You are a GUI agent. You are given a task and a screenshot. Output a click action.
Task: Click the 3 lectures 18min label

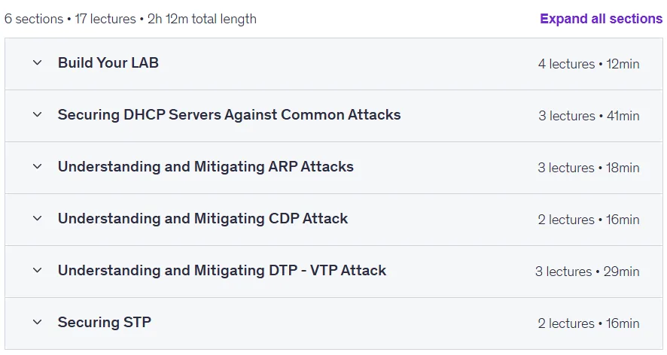[588, 168]
